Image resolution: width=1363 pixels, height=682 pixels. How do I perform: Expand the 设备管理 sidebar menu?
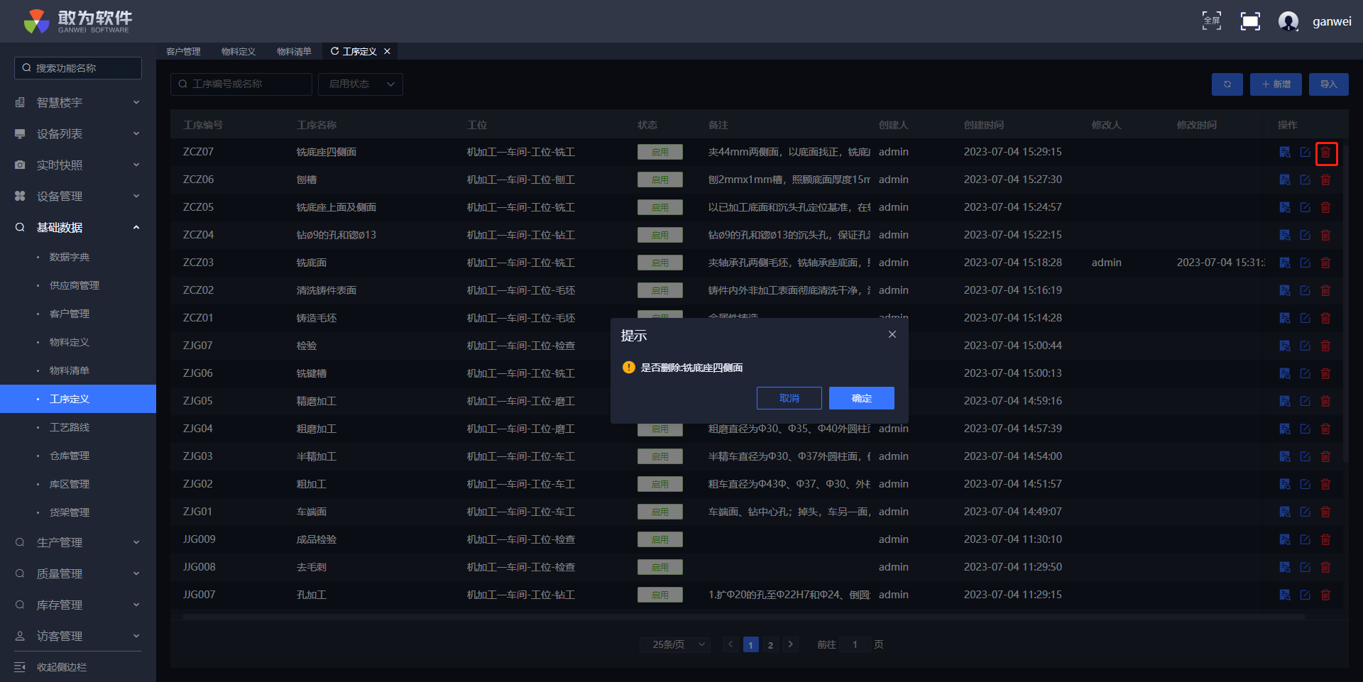tap(78, 196)
